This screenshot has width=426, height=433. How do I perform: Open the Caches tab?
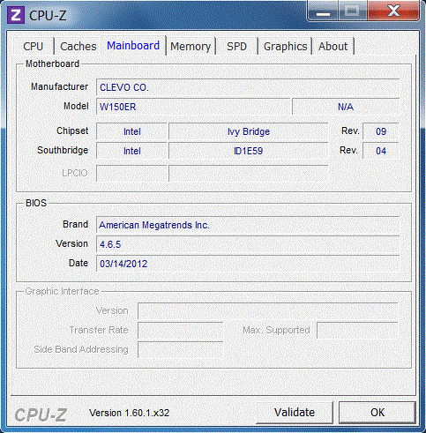coord(78,47)
